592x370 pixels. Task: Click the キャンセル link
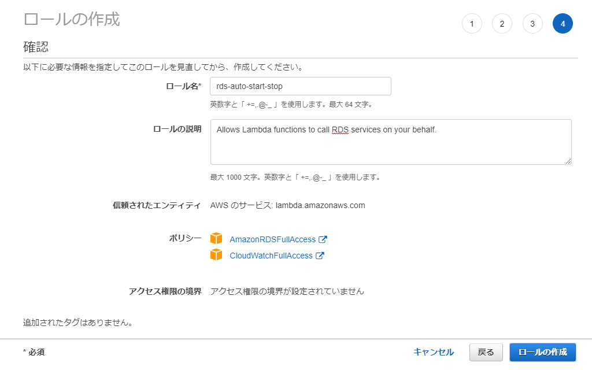[x=434, y=352]
